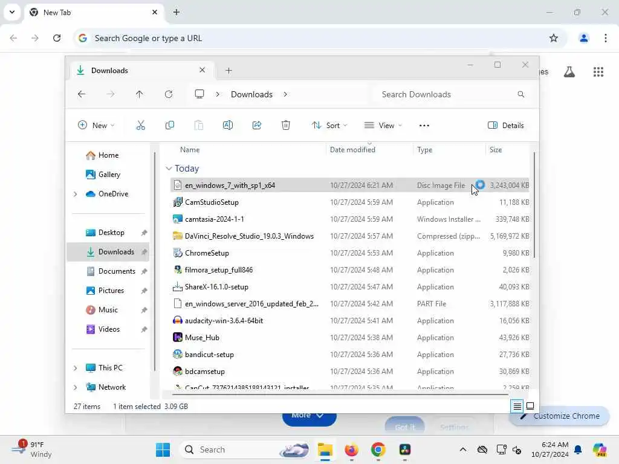The image size is (619, 464).
Task: Bookmark this tab with the star icon
Action: point(554,38)
